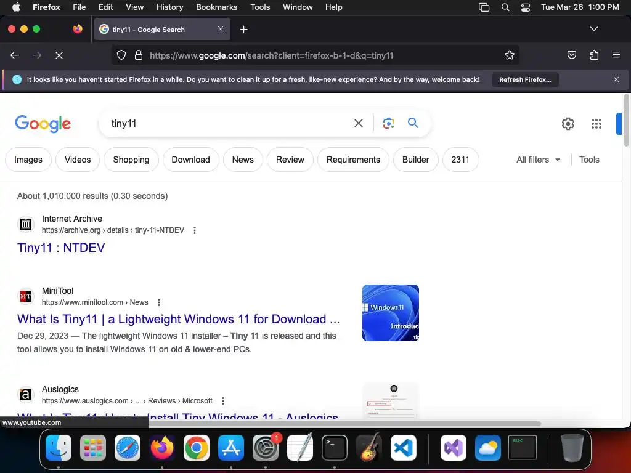This screenshot has width=631, height=473.
Task: Open the Tiny11 : NTDEV result
Action: pos(61,248)
